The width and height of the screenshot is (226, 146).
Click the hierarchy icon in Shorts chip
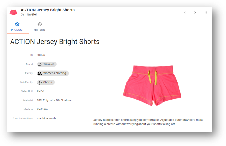[39, 82]
